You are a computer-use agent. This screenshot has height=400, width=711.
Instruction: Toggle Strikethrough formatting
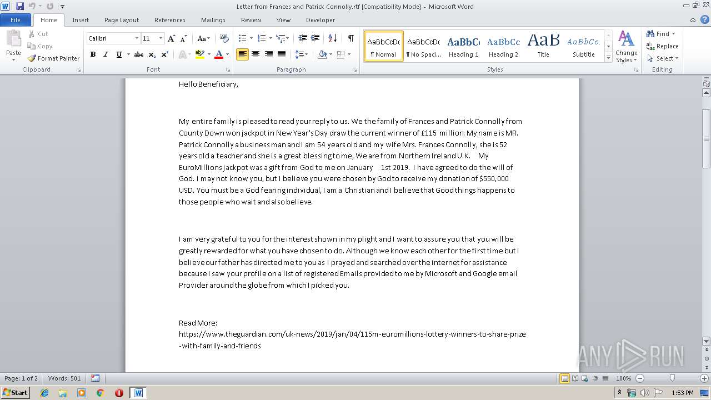(x=139, y=54)
